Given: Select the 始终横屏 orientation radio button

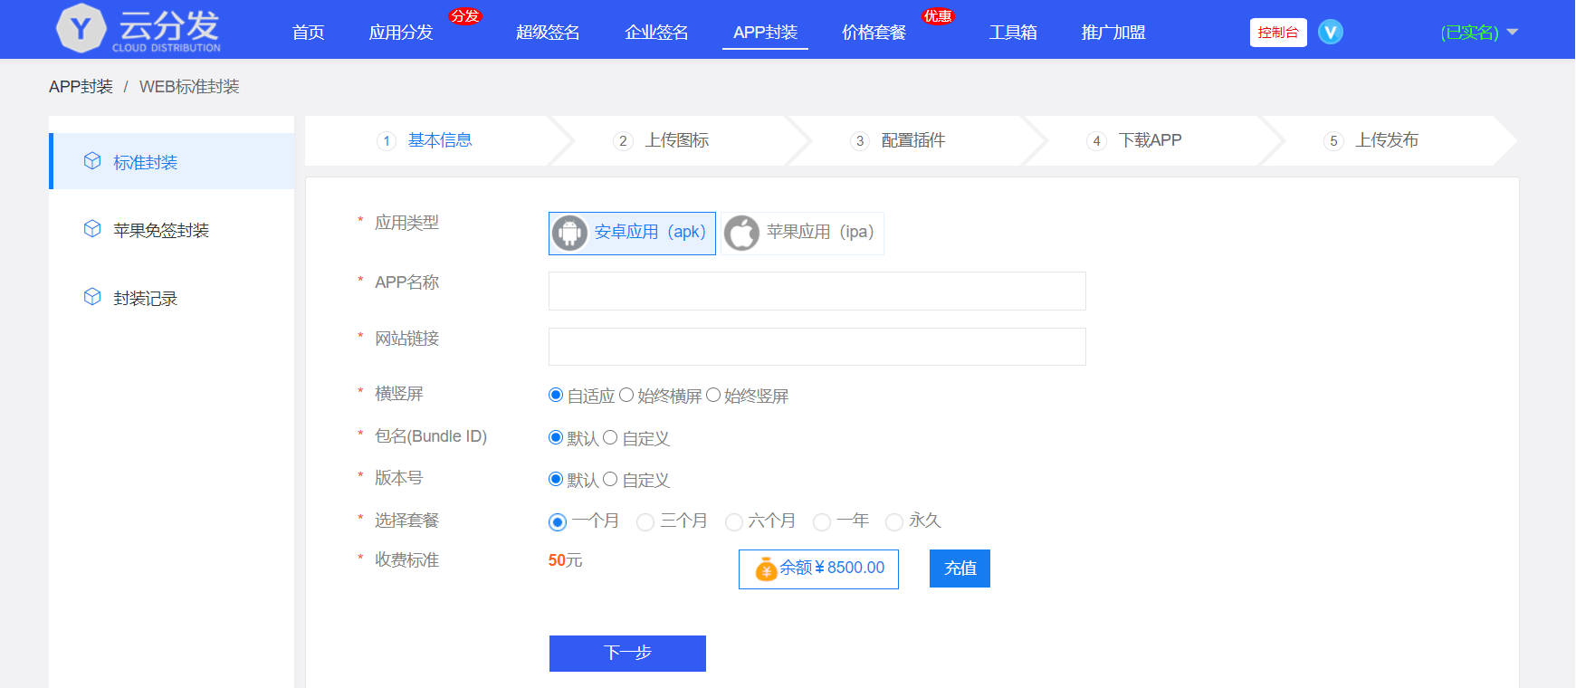Looking at the screenshot, I should pos(626,396).
